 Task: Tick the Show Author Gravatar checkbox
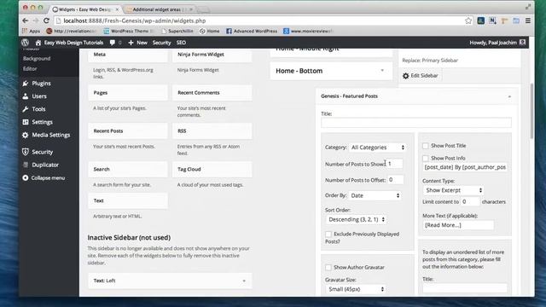pos(328,267)
